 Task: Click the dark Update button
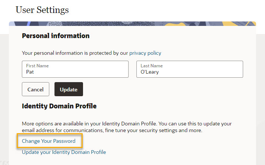pos(69,89)
